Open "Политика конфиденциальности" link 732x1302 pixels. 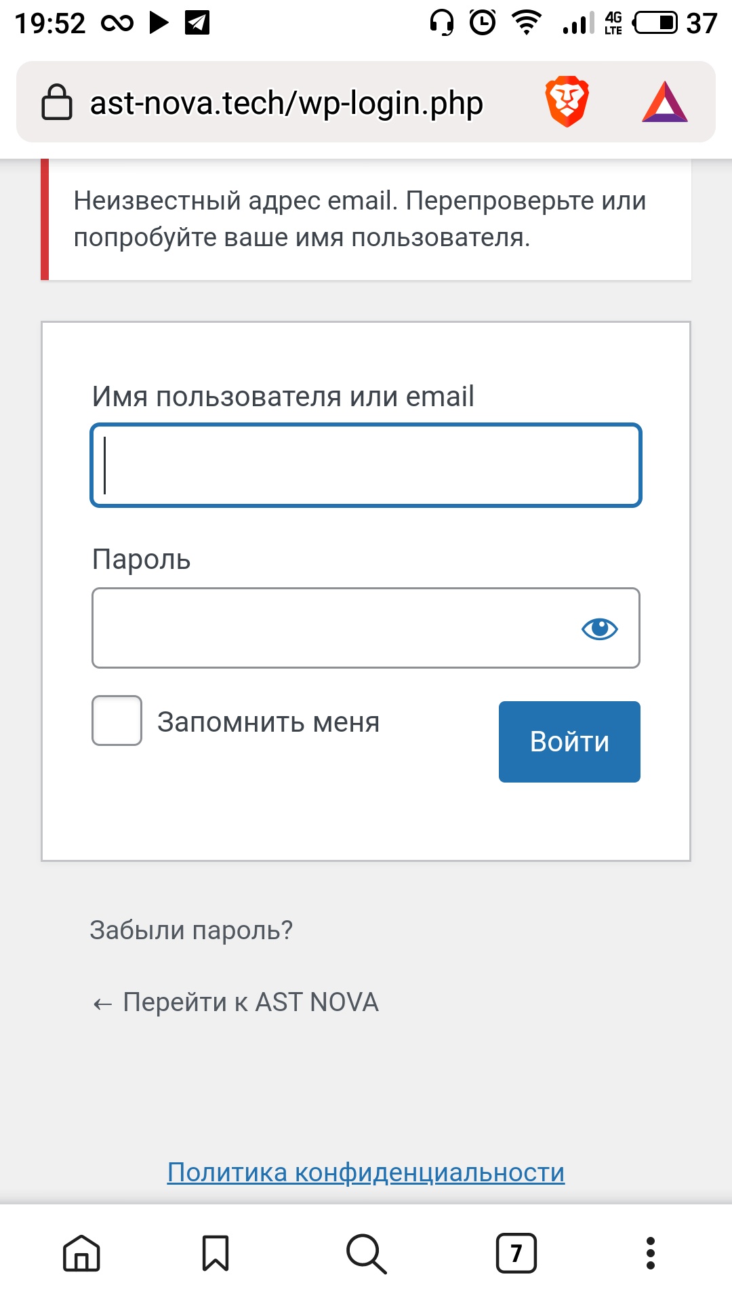click(366, 1172)
